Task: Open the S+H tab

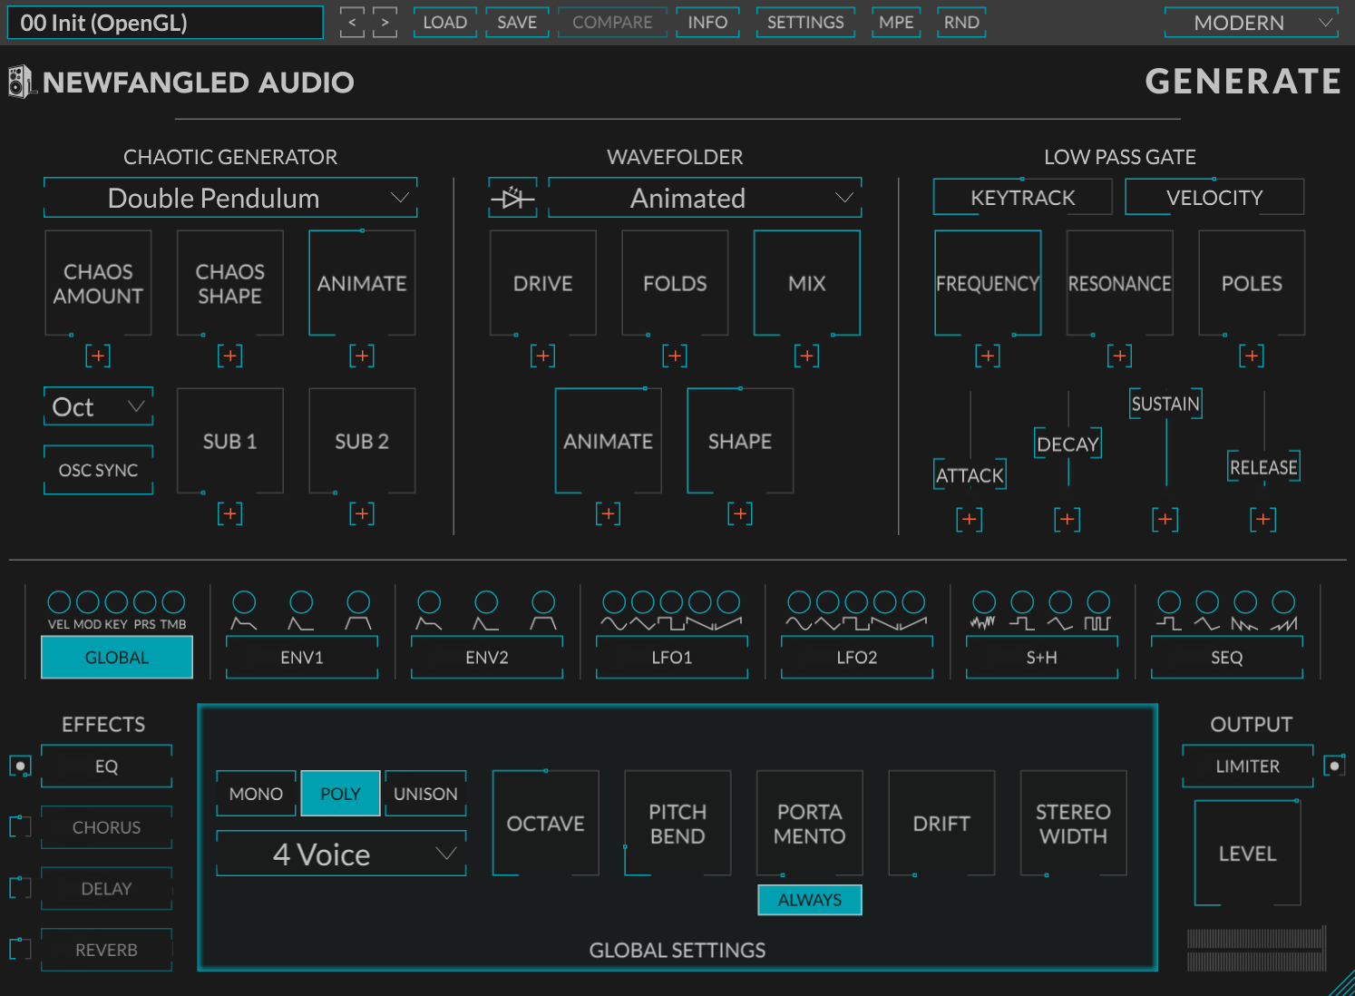Action: pyautogui.click(x=1042, y=658)
